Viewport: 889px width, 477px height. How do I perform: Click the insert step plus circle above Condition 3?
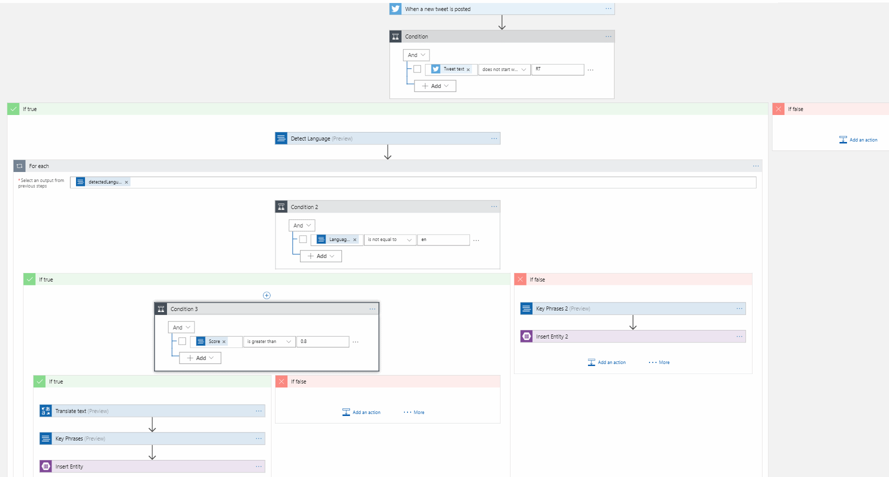pos(266,295)
